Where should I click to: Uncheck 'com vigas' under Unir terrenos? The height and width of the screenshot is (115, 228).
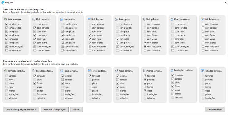pyautogui.click(x=6, y=39)
